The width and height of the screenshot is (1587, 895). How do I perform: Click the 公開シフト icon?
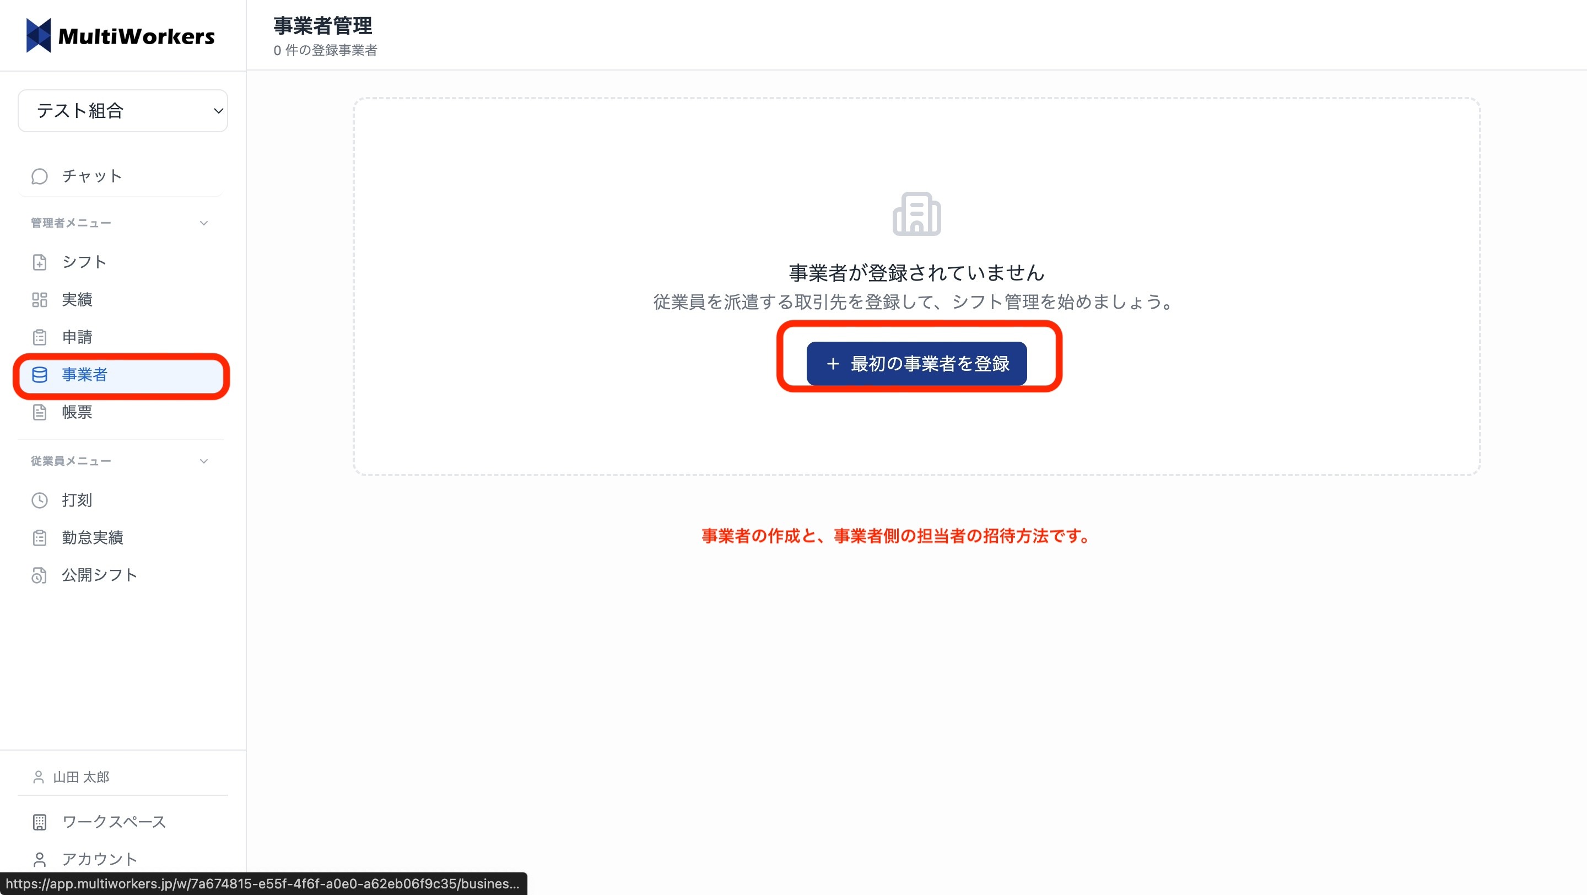click(x=40, y=575)
